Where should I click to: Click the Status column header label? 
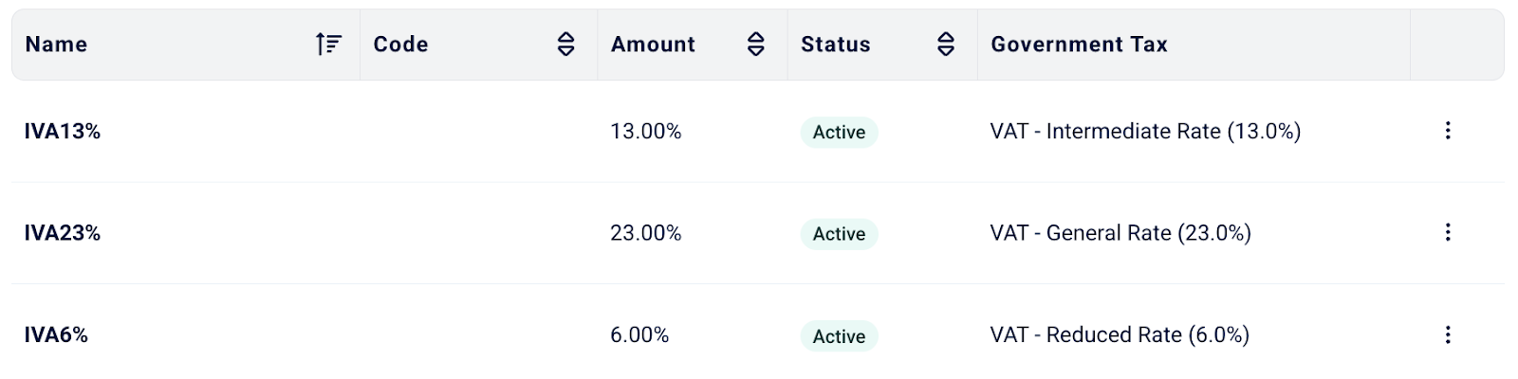pyautogui.click(x=835, y=44)
